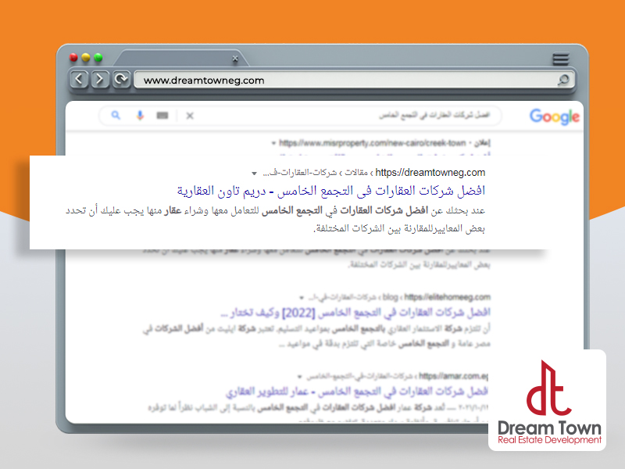Expand the dropdown arrow beside amar.com.eg result

pyautogui.click(x=300, y=377)
